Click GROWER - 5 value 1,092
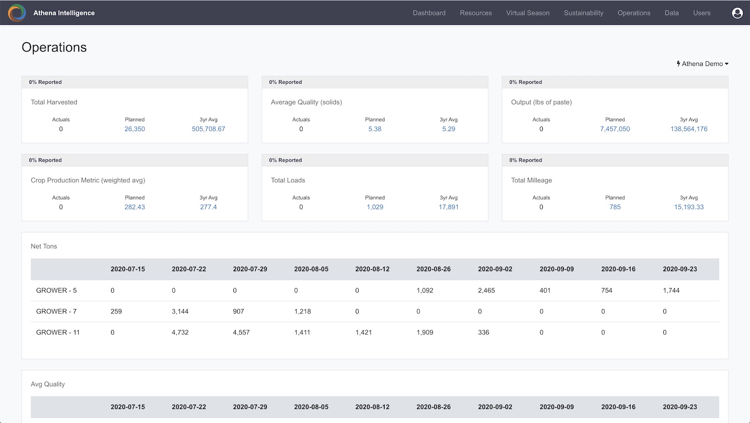 [425, 290]
